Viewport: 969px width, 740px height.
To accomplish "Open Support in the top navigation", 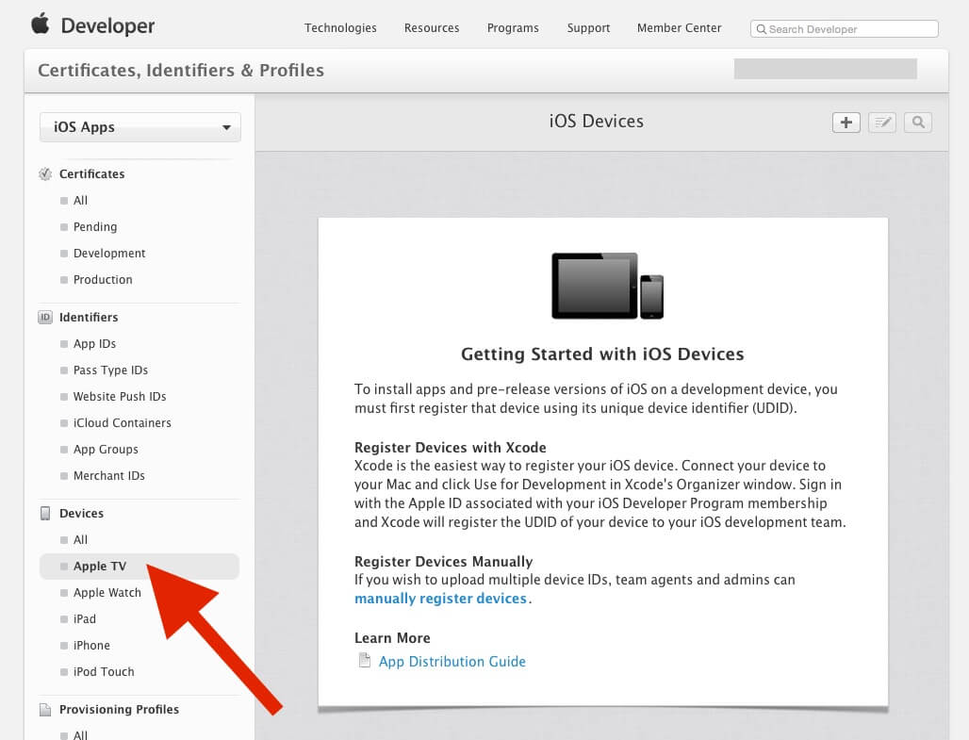I will click(x=588, y=28).
